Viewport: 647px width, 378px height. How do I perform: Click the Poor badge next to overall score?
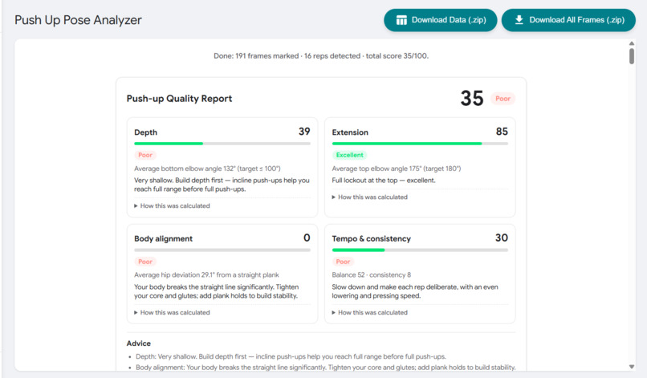click(x=503, y=99)
